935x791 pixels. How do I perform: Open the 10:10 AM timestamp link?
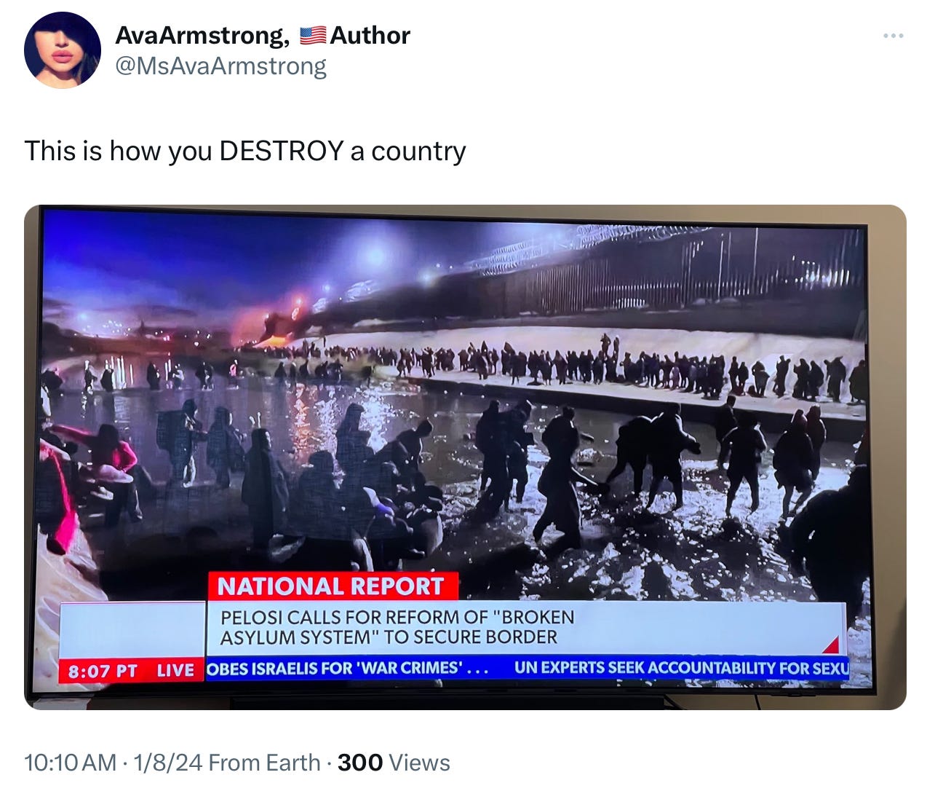click(70, 763)
